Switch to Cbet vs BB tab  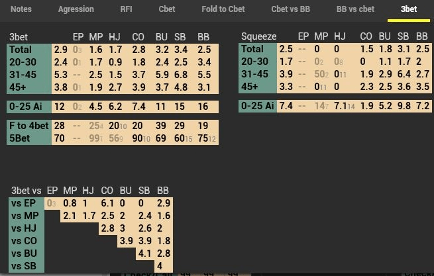point(290,9)
